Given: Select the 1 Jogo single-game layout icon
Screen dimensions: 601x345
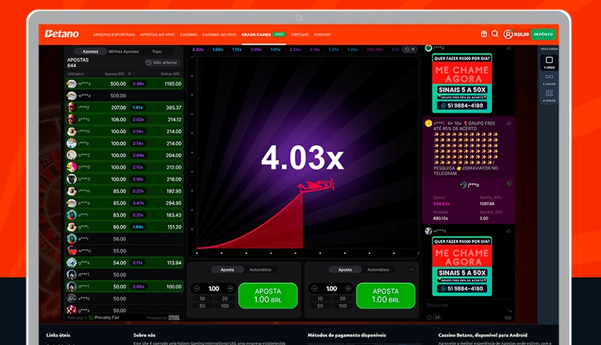Looking at the screenshot, I should point(549,60).
